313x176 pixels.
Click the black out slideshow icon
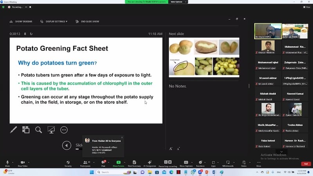[51, 130]
